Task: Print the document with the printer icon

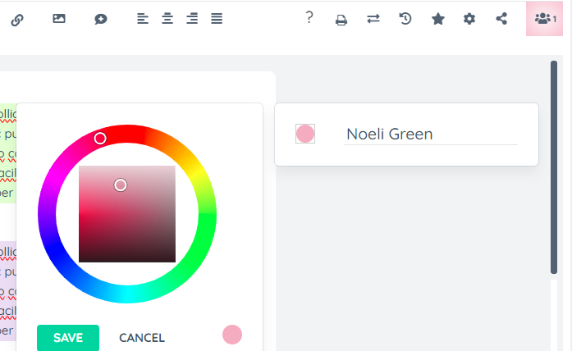Action: 341,20
